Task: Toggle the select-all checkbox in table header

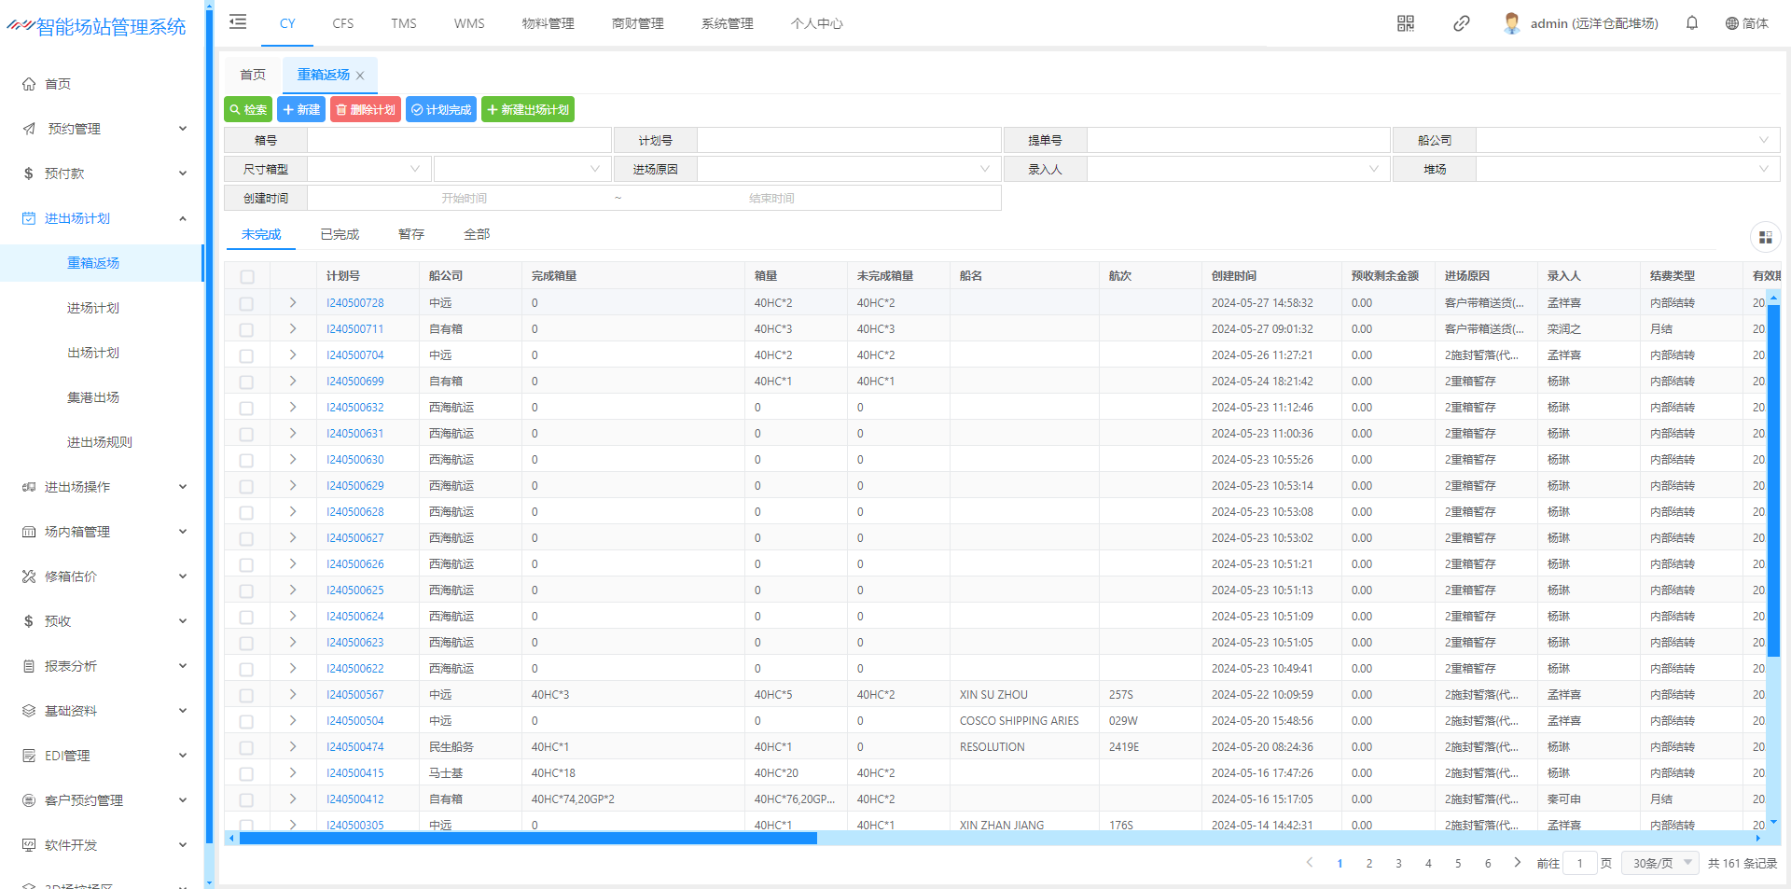Action: (246, 276)
